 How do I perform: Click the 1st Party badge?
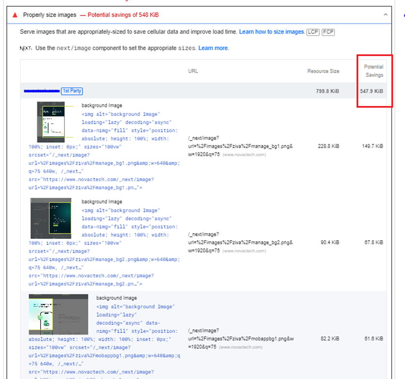click(x=72, y=91)
